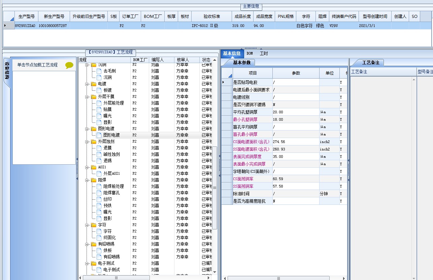Click row indicator arrow beside 是否贴导电胶

click(224, 82)
